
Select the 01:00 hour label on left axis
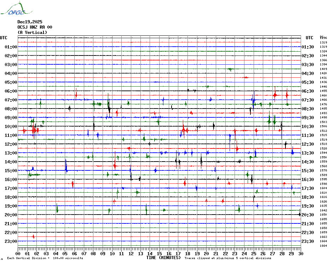(11, 47)
